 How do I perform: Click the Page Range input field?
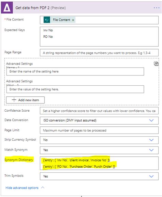[x=99, y=53]
